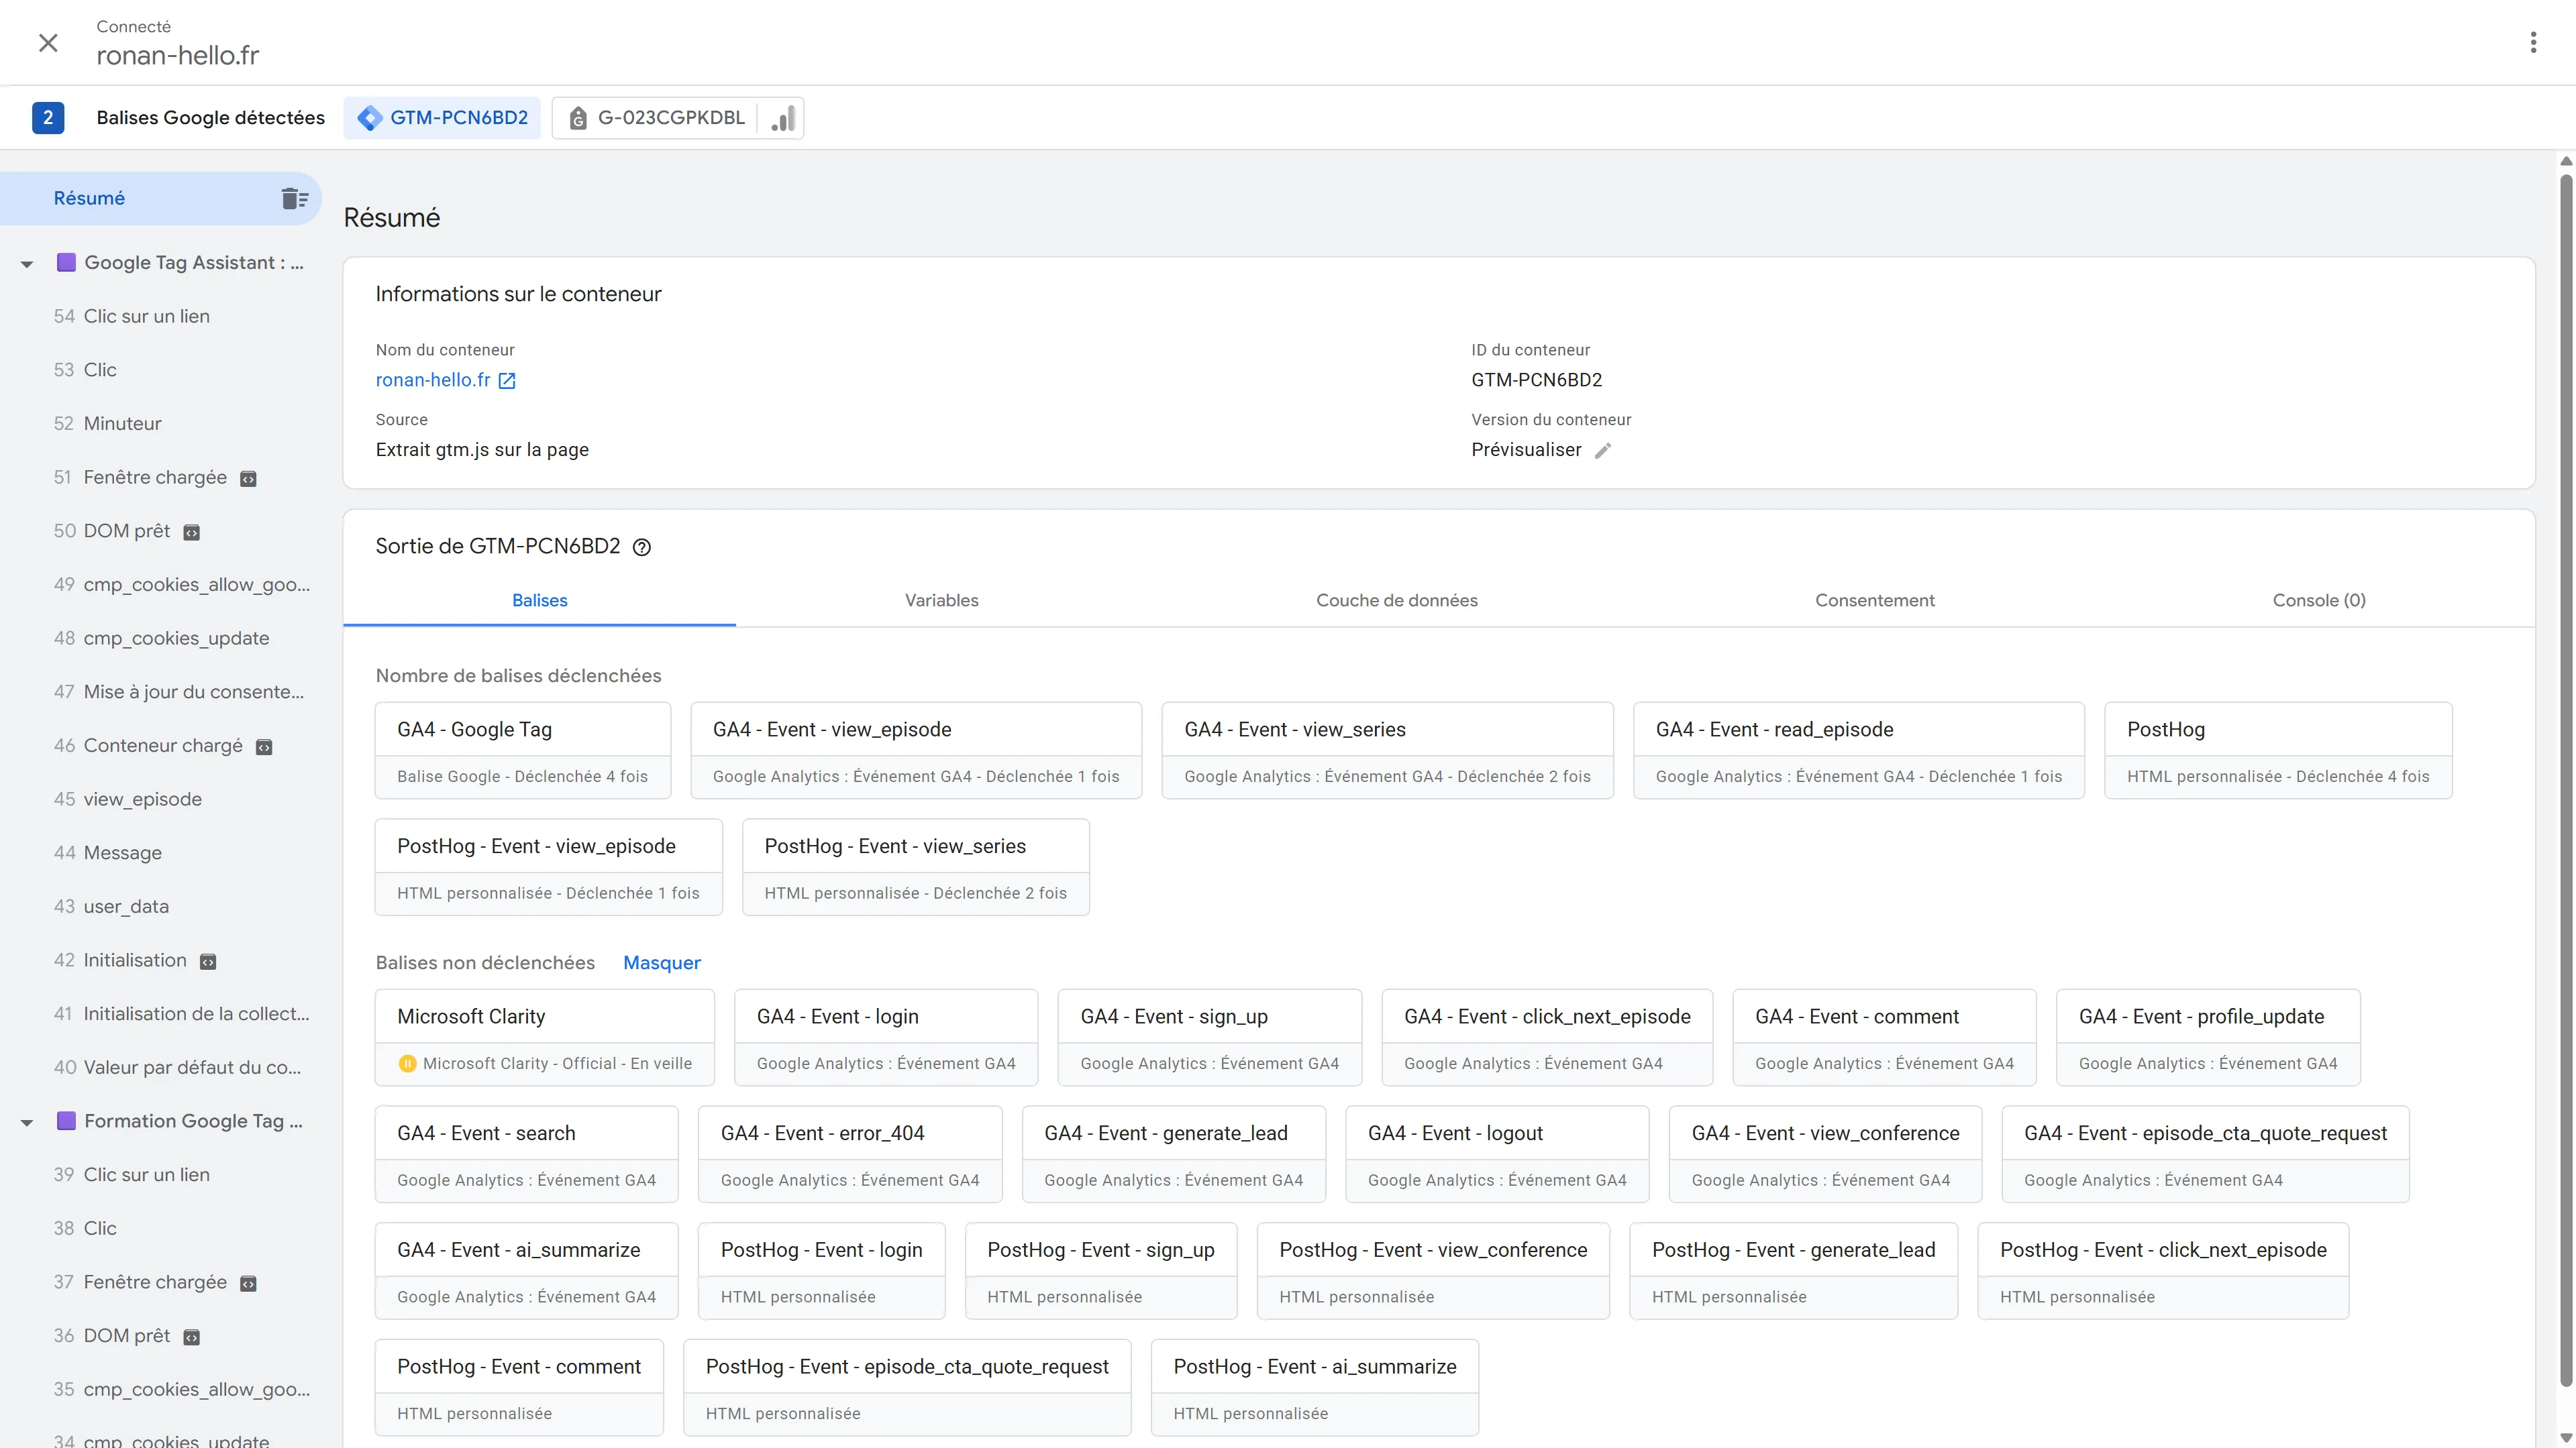Select event 53 Clic
Screen dimensions: 2576x1448
coord(161,371)
